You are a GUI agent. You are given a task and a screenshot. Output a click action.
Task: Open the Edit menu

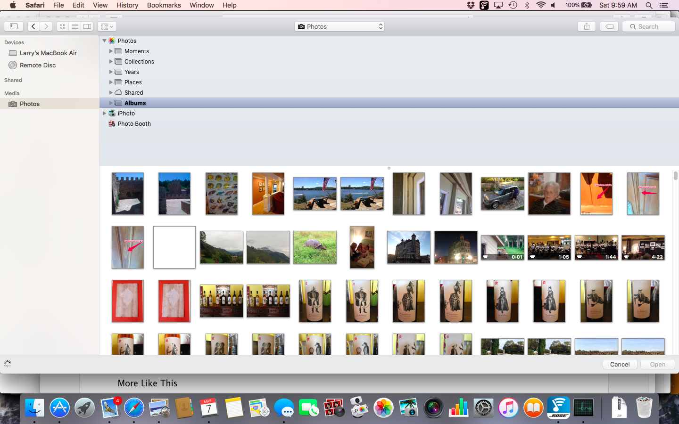point(78,5)
